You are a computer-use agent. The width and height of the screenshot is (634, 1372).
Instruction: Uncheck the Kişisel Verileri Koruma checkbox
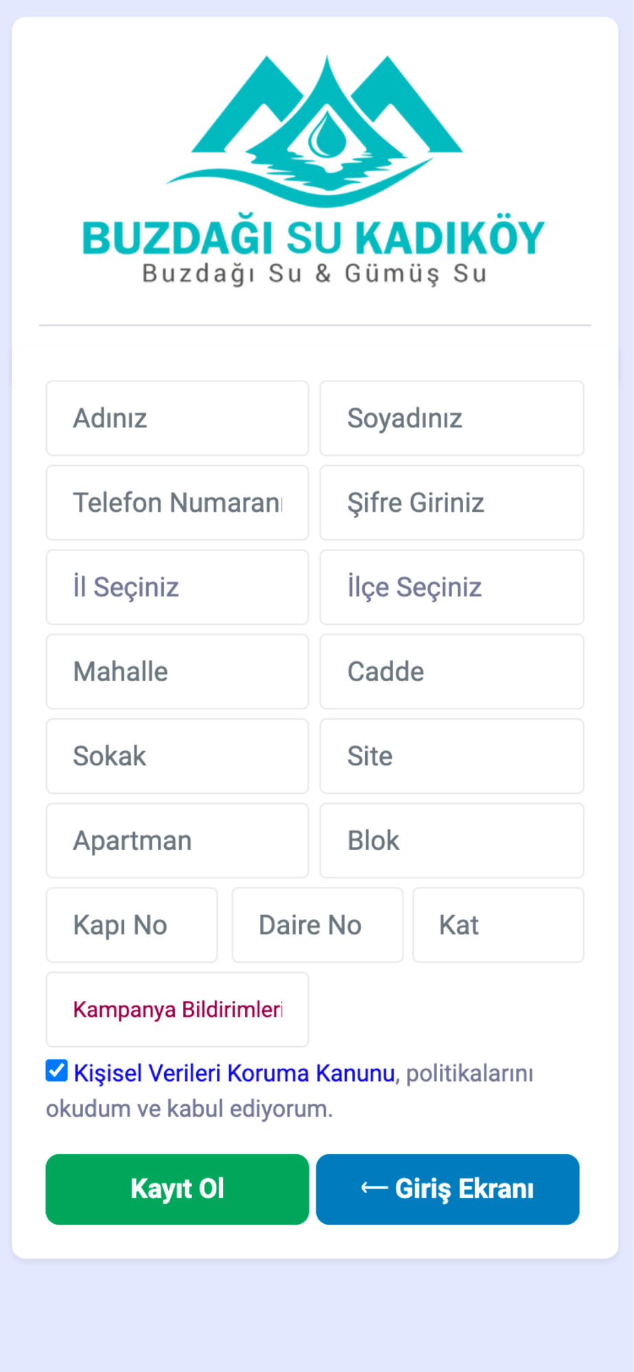(x=57, y=1071)
